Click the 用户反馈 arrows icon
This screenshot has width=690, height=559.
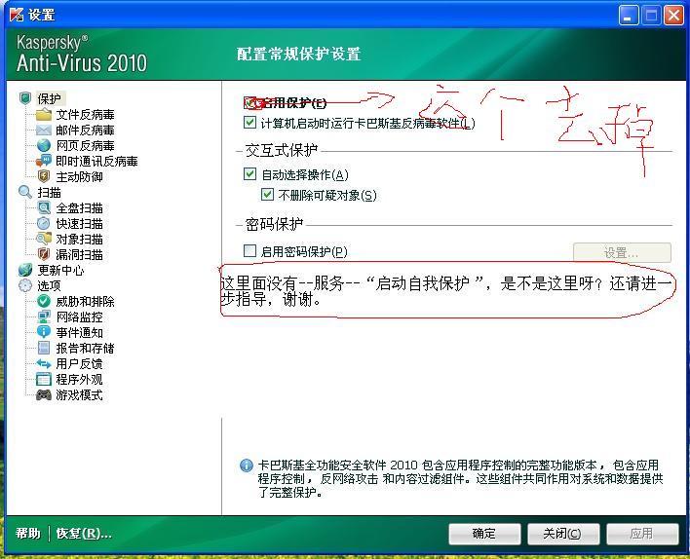point(44,363)
